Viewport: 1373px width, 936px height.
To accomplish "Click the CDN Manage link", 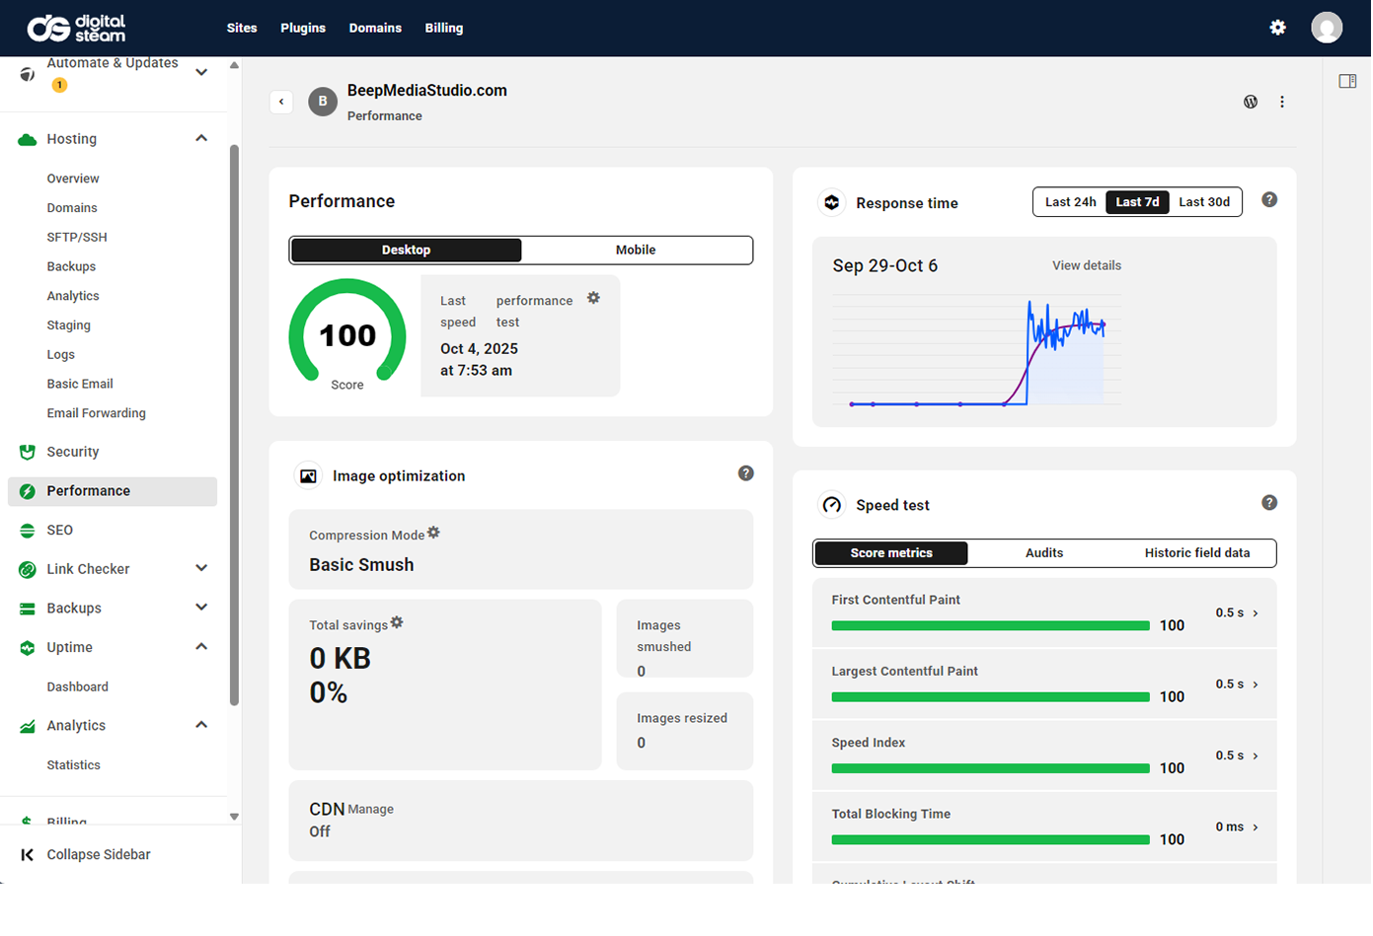I will coord(371,810).
